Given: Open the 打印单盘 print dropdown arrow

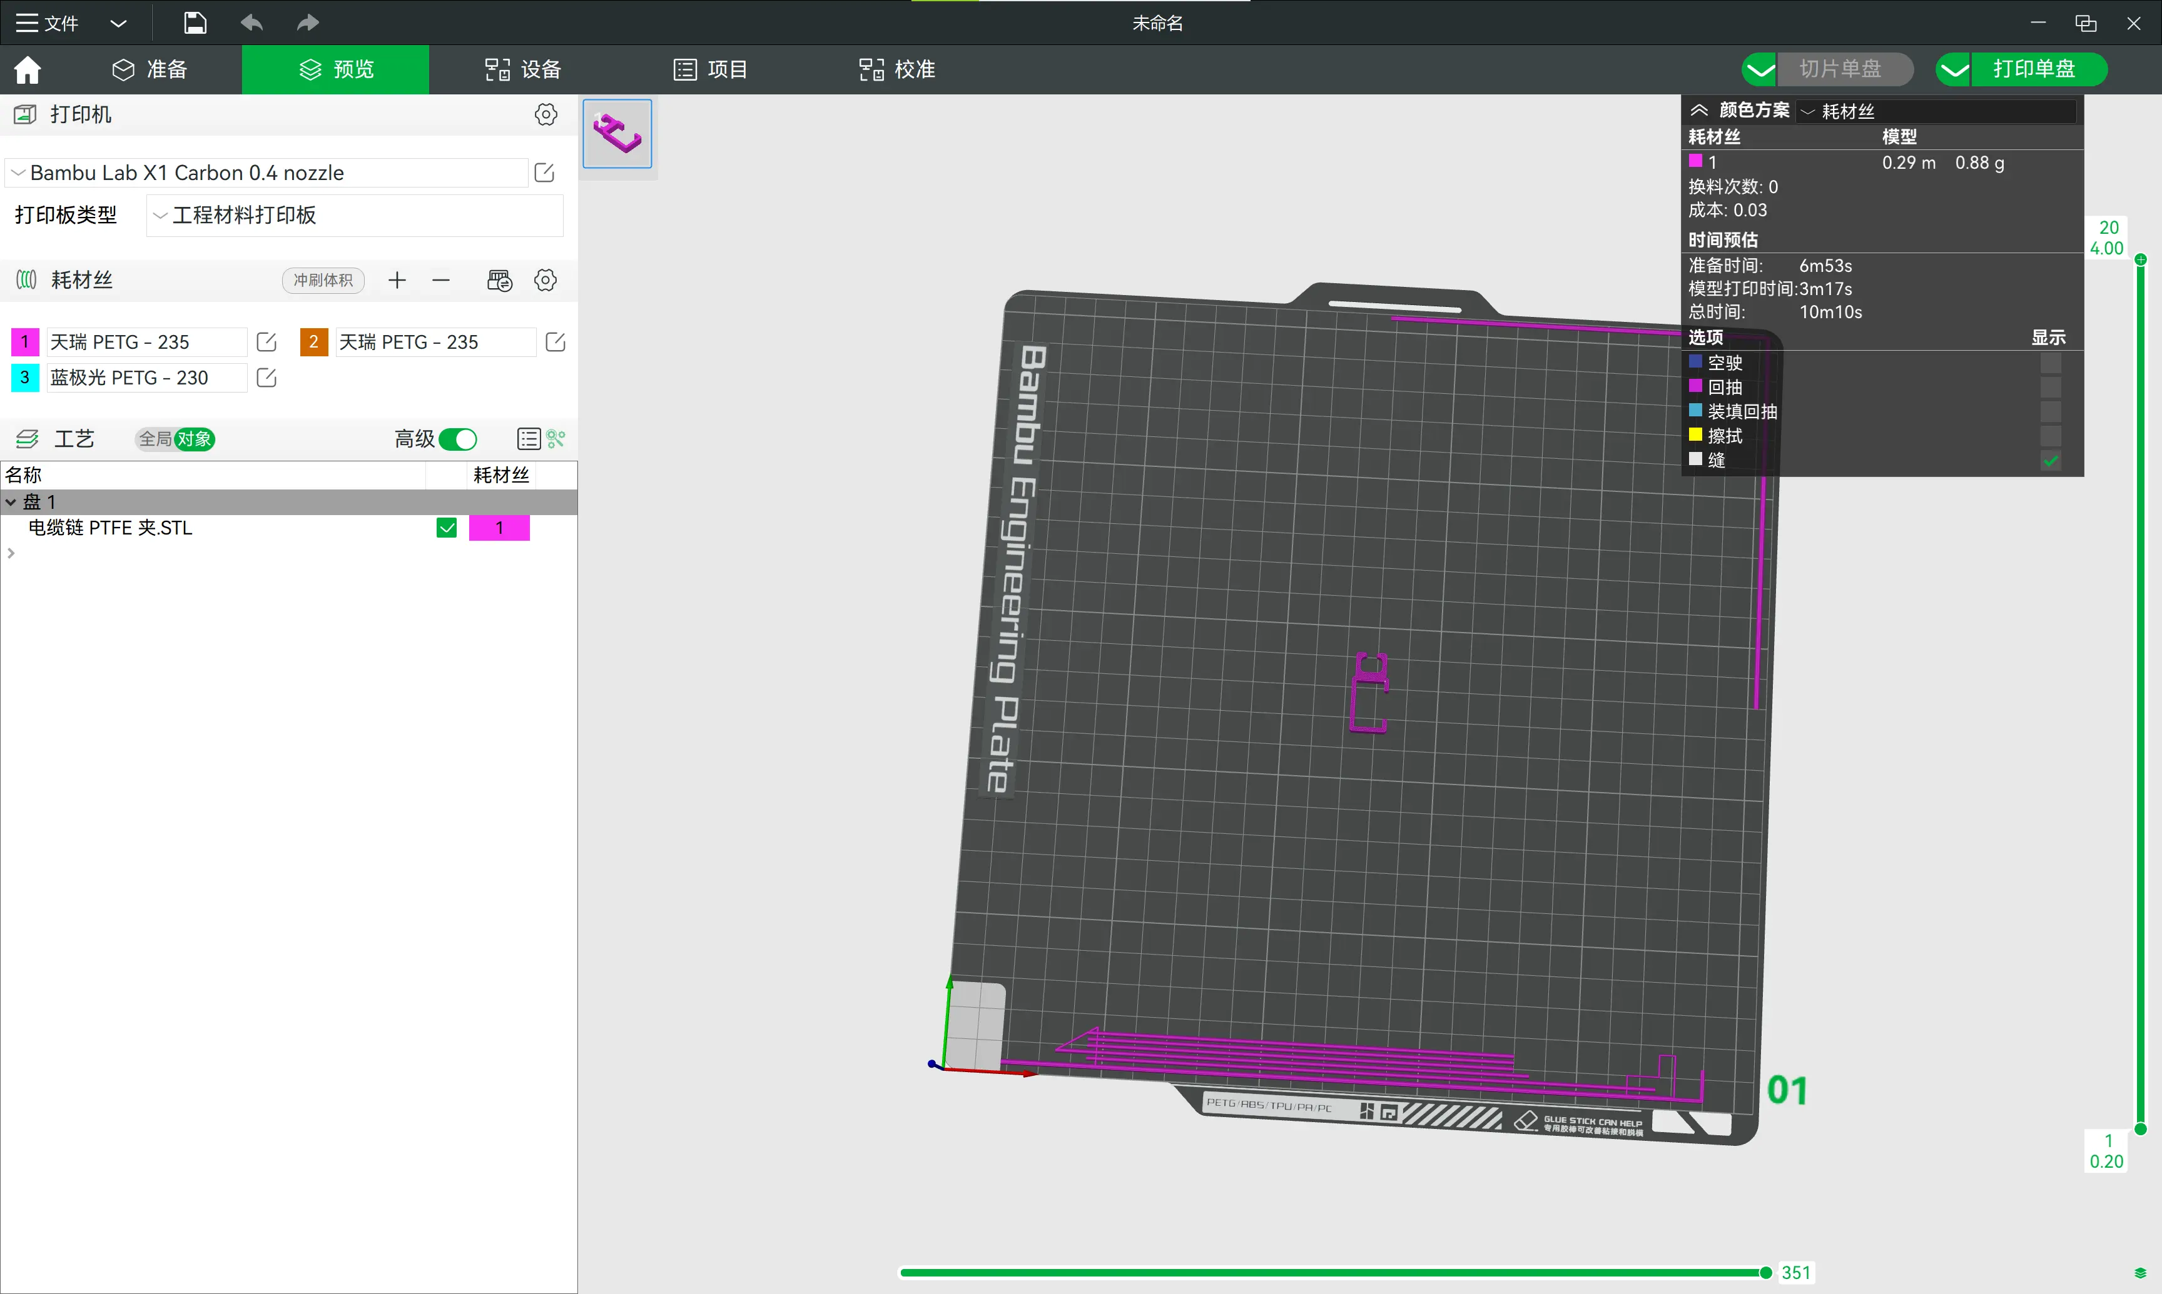Looking at the screenshot, I should pyautogui.click(x=1954, y=70).
